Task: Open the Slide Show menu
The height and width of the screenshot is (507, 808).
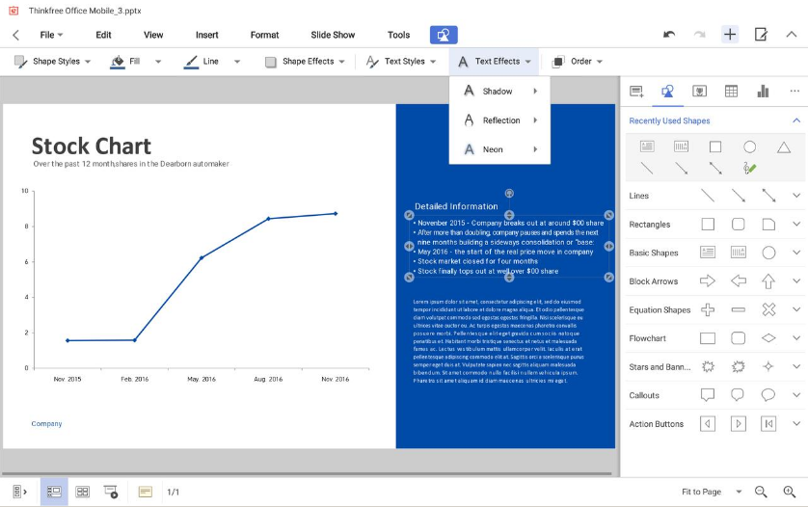Action: 333,35
